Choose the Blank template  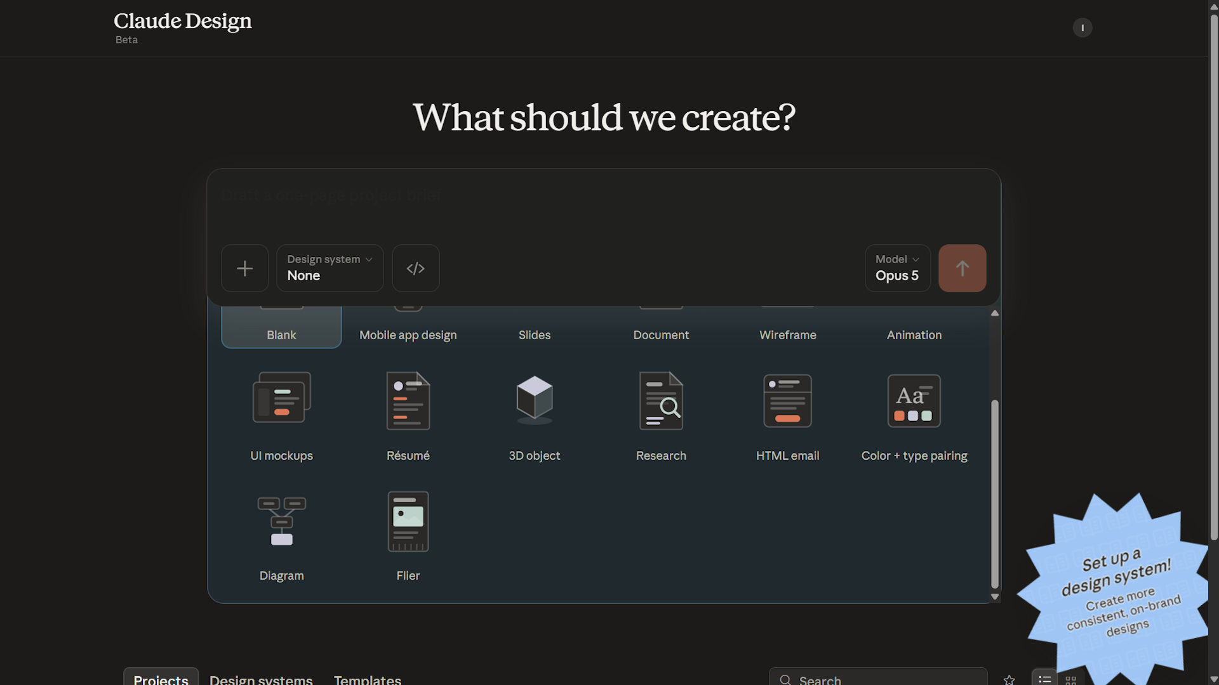pos(281,327)
